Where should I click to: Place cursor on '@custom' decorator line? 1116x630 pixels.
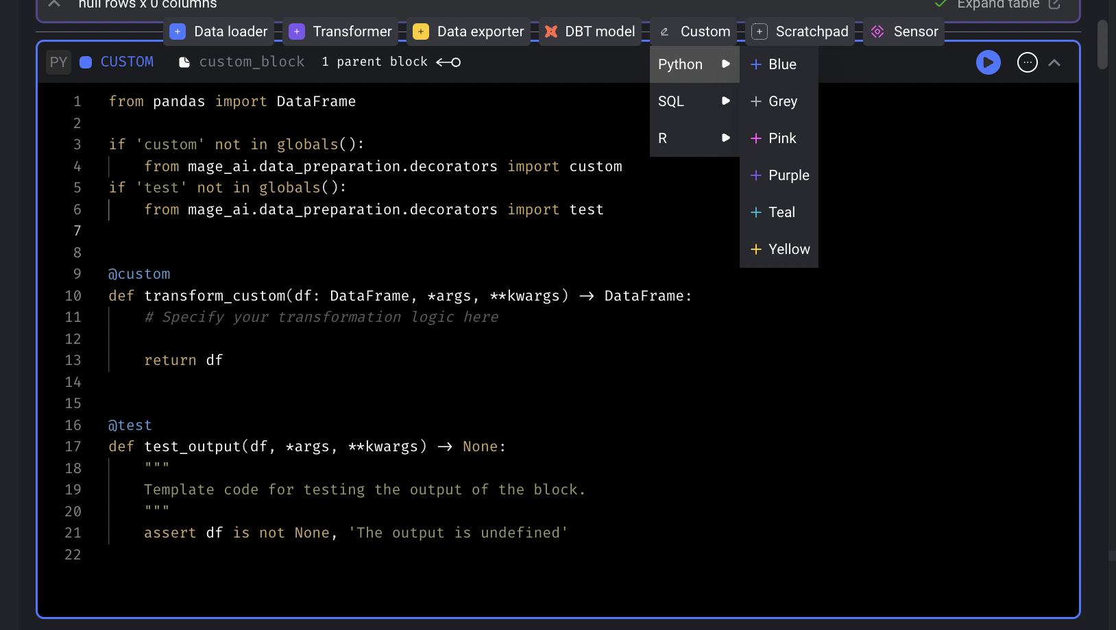[x=139, y=274]
